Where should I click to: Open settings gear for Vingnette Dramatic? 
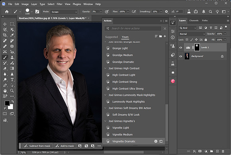(156, 141)
